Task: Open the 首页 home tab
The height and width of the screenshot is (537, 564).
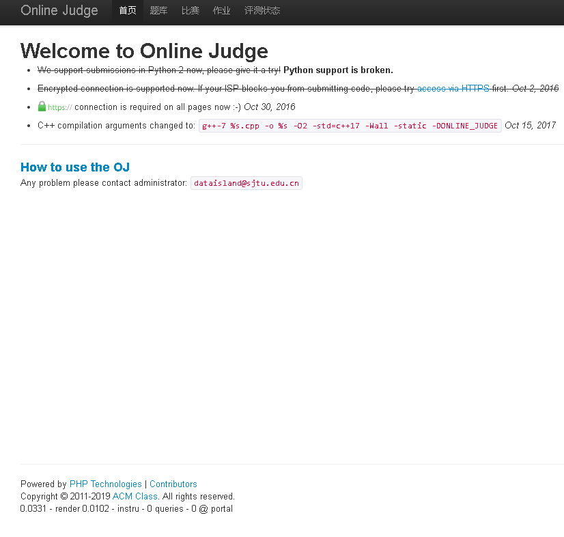Action: point(128,10)
